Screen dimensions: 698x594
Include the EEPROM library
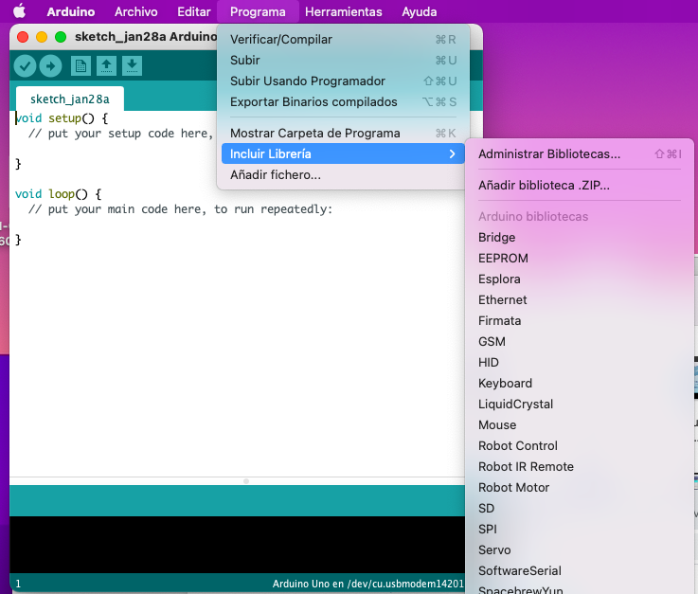pos(580,259)
